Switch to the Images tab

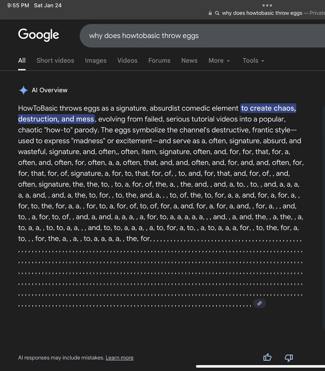(x=96, y=61)
